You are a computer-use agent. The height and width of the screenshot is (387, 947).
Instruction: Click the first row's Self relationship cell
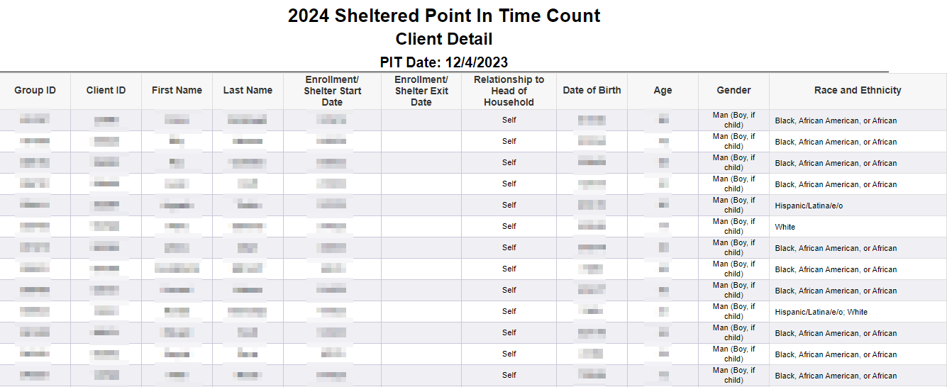pyautogui.click(x=509, y=120)
